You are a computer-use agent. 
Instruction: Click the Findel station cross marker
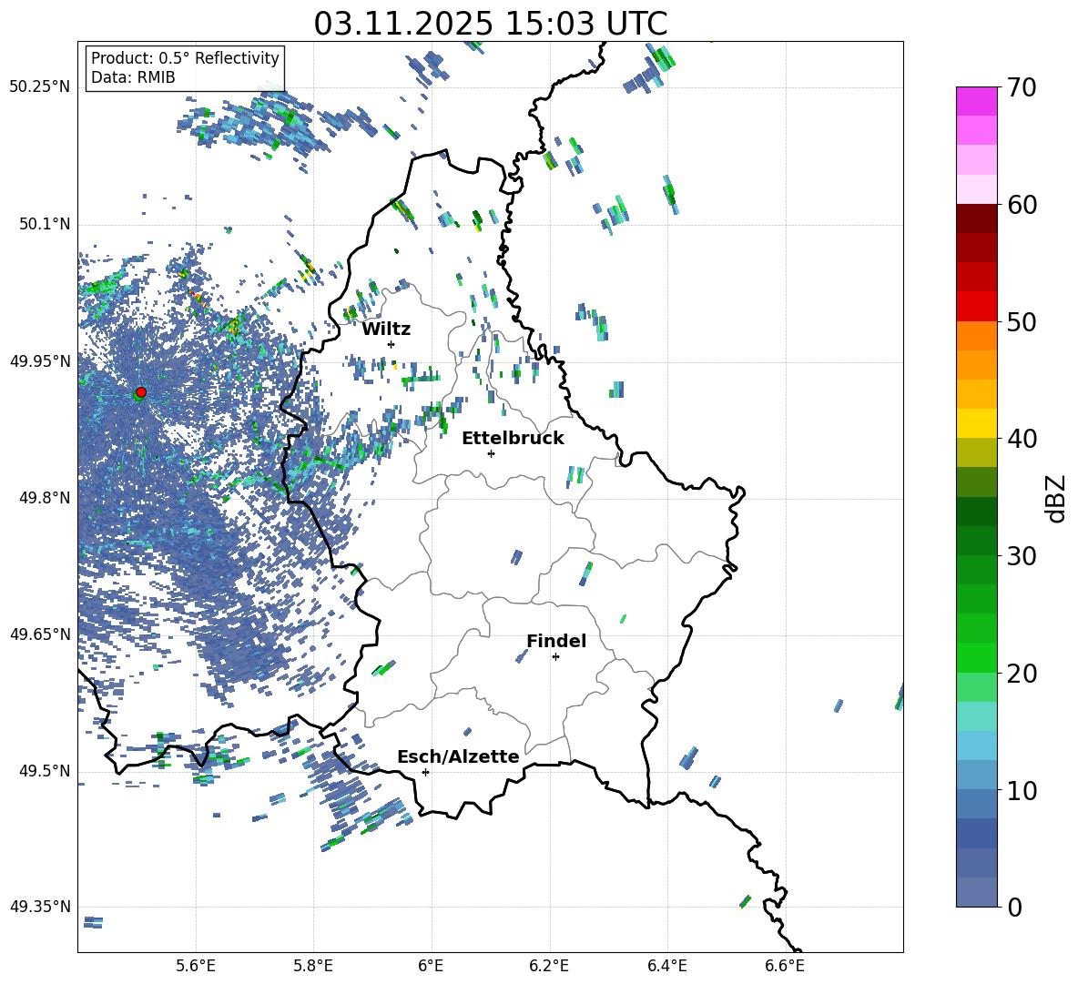(555, 656)
